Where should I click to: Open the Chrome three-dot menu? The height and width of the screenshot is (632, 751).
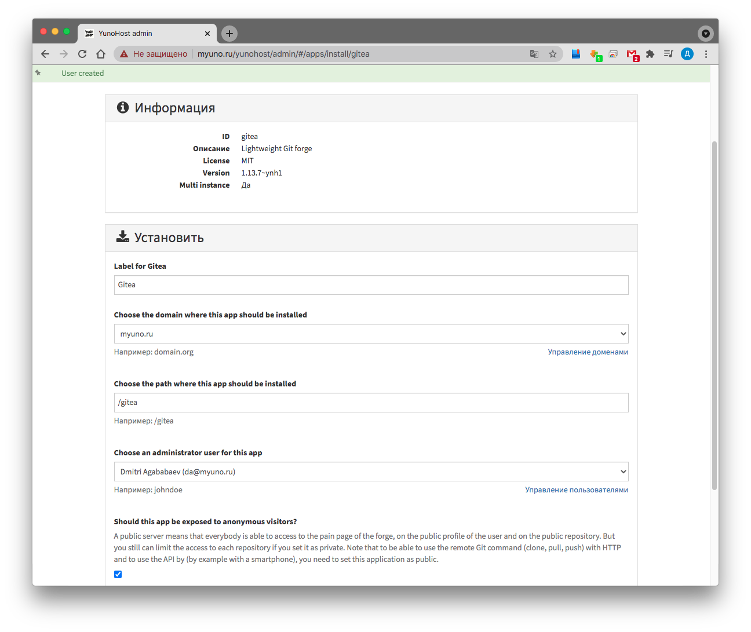click(x=706, y=54)
